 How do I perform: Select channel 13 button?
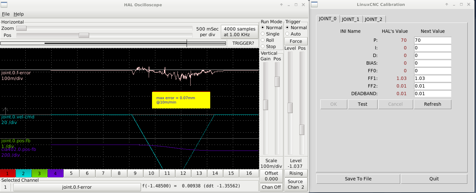click(199, 173)
